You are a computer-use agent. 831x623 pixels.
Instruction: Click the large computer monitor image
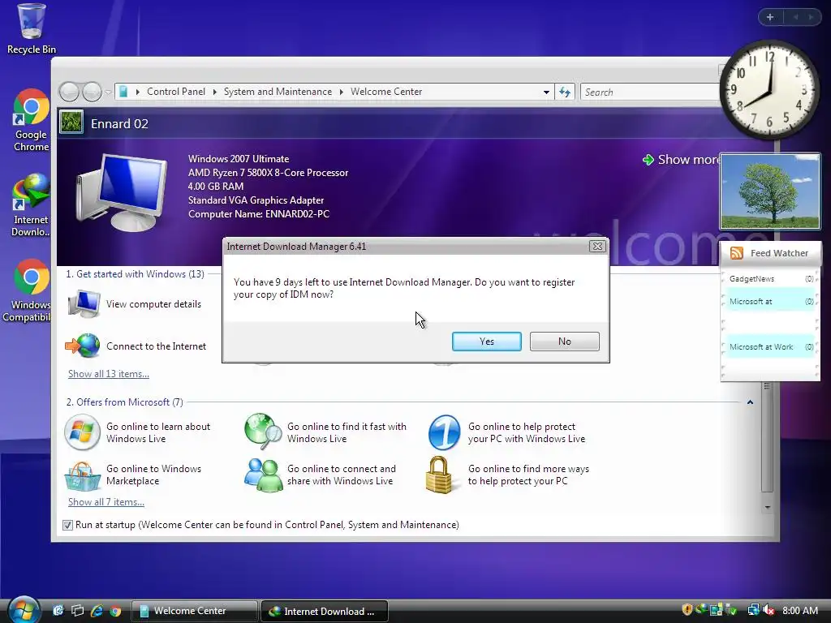pos(122,191)
